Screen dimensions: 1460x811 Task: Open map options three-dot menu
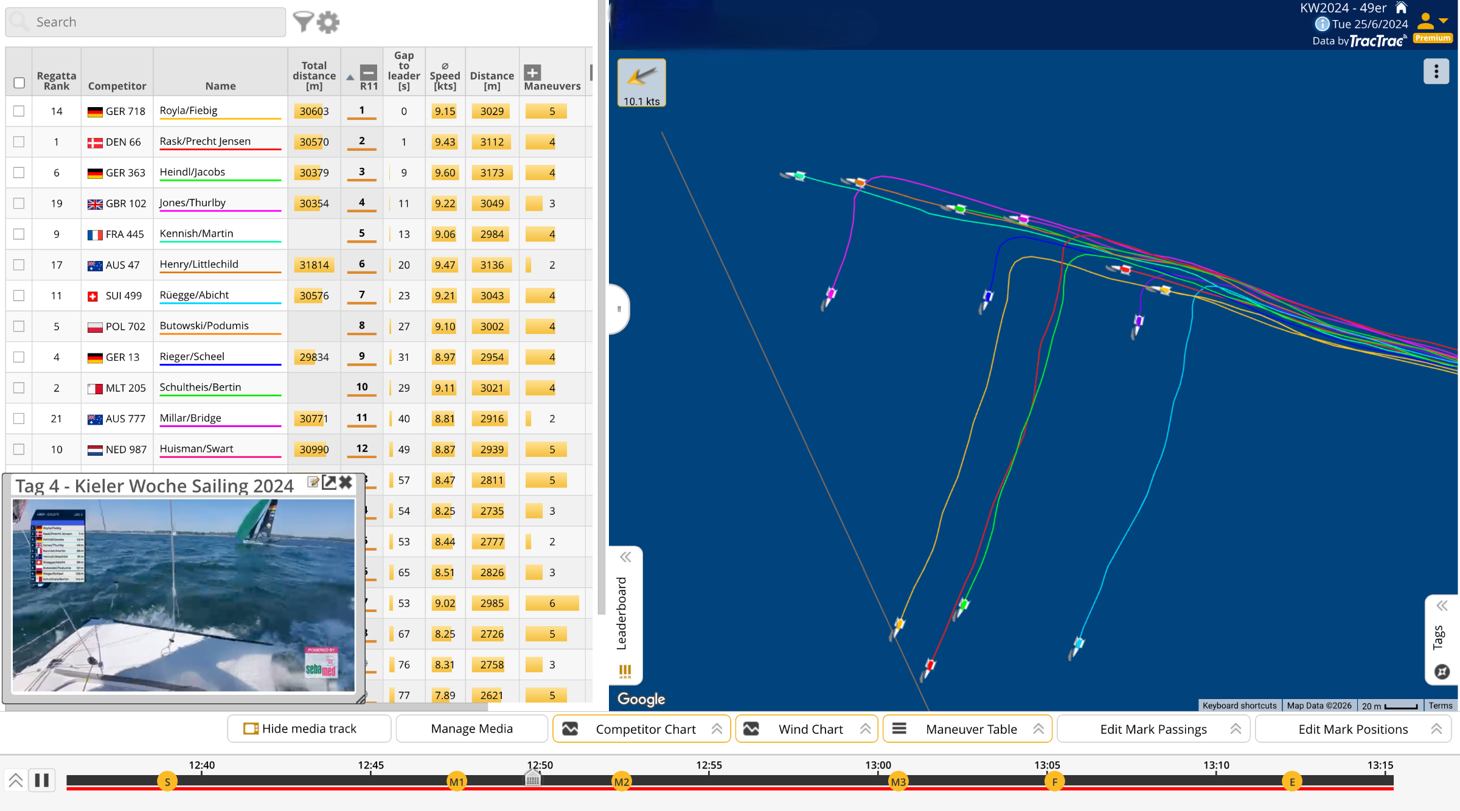click(1436, 71)
